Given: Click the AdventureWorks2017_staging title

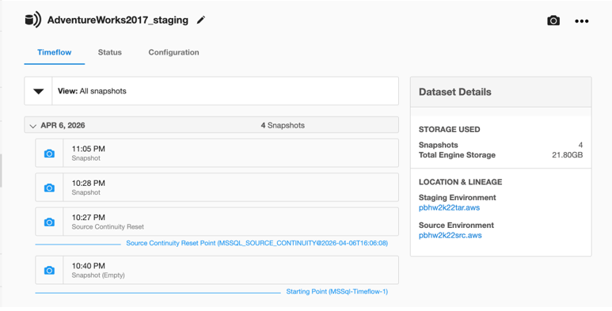Looking at the screenshot, I should coord(117,20).
